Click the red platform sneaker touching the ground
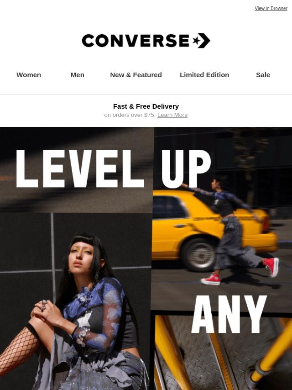 coord(211,279)
